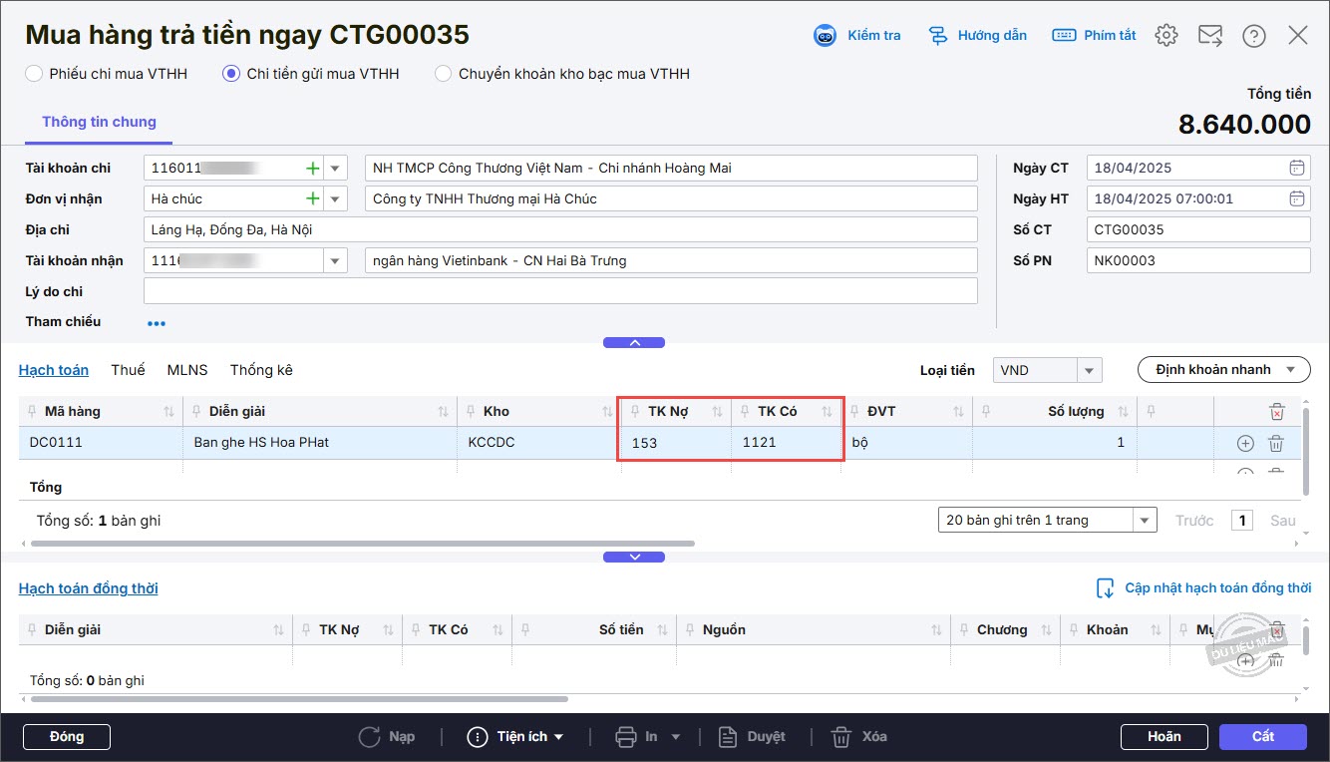Switch to the Thống kê tab
Image resolution: width=1330 pixels, height=762 pixels.
click(x=261, y=370)
